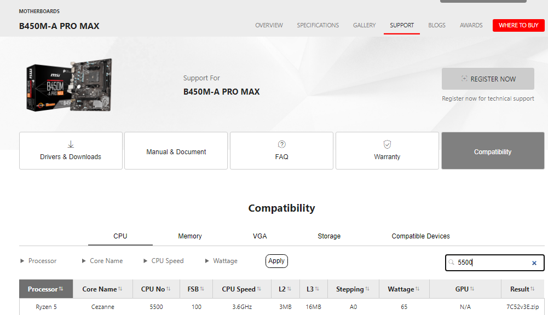This screenshot has height=315, width=548.
Task: Click the shield icon above Warranty
Action: point(387,144)
